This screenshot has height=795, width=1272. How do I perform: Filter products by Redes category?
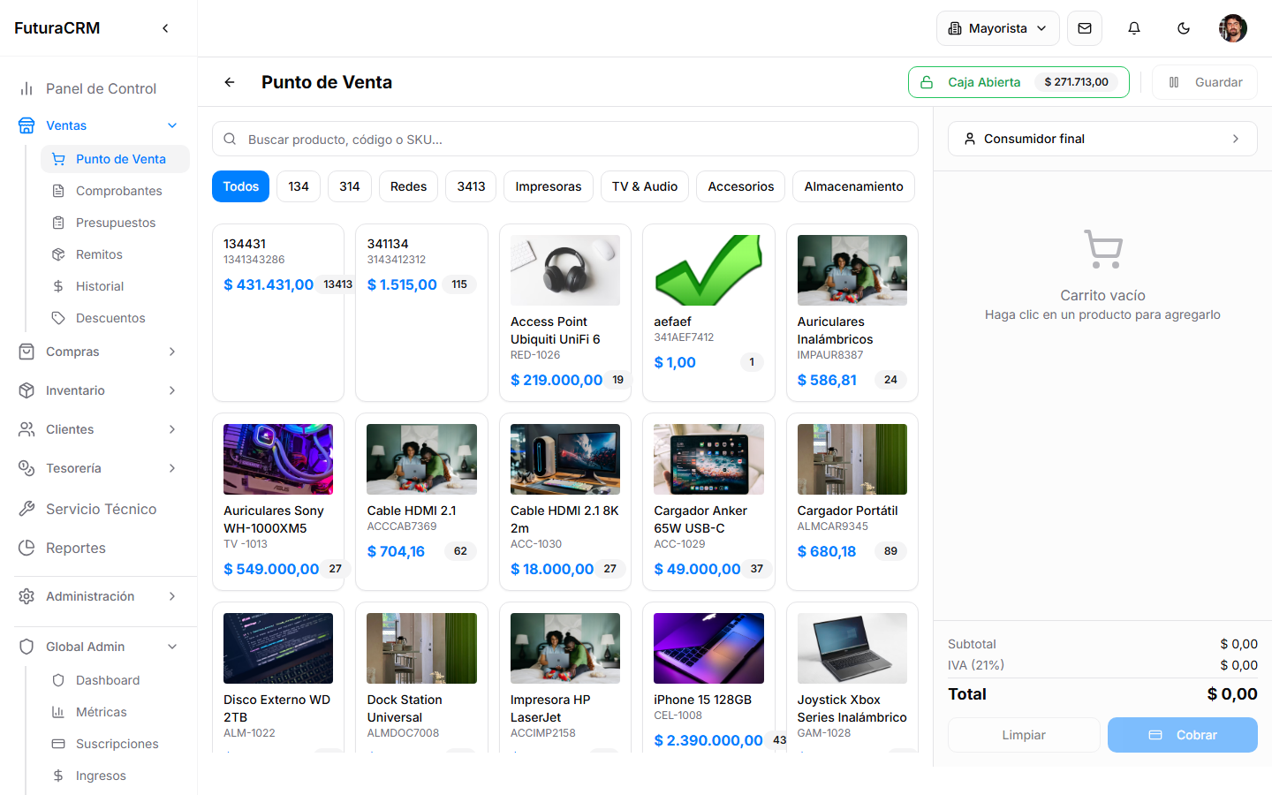click(408, 186)
